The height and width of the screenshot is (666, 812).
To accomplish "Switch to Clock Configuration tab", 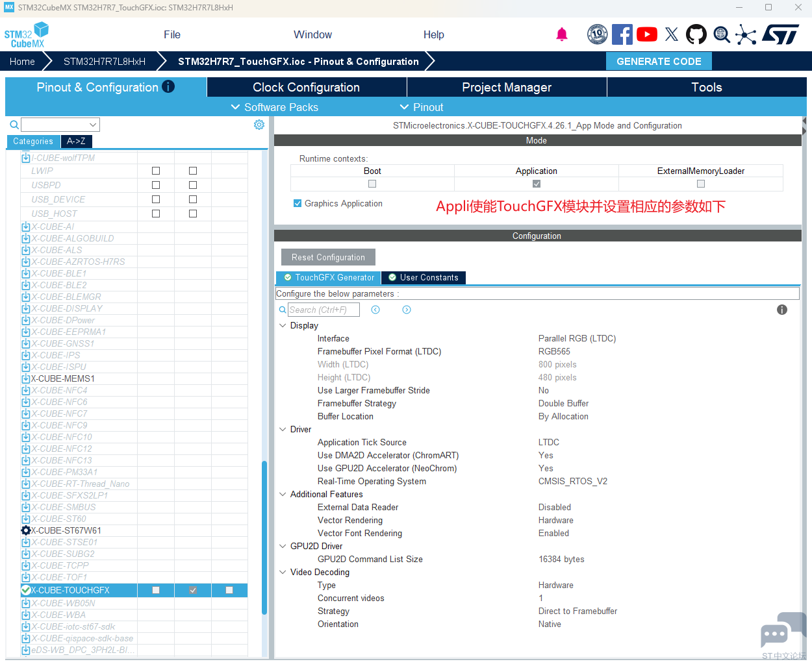I will click(307, 87).
